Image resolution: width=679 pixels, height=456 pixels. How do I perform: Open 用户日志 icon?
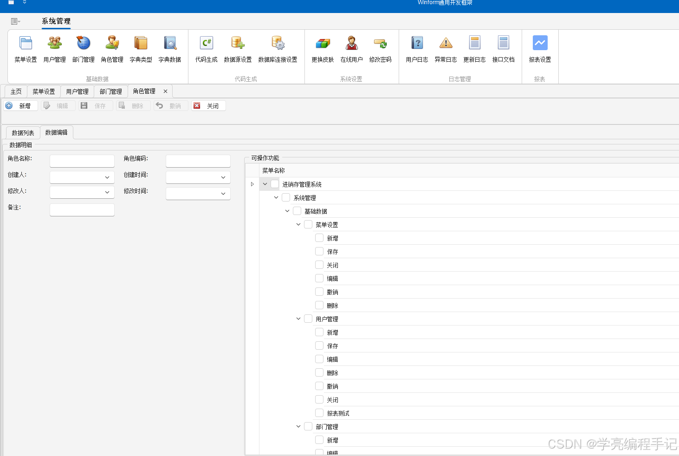pos(417,49)
